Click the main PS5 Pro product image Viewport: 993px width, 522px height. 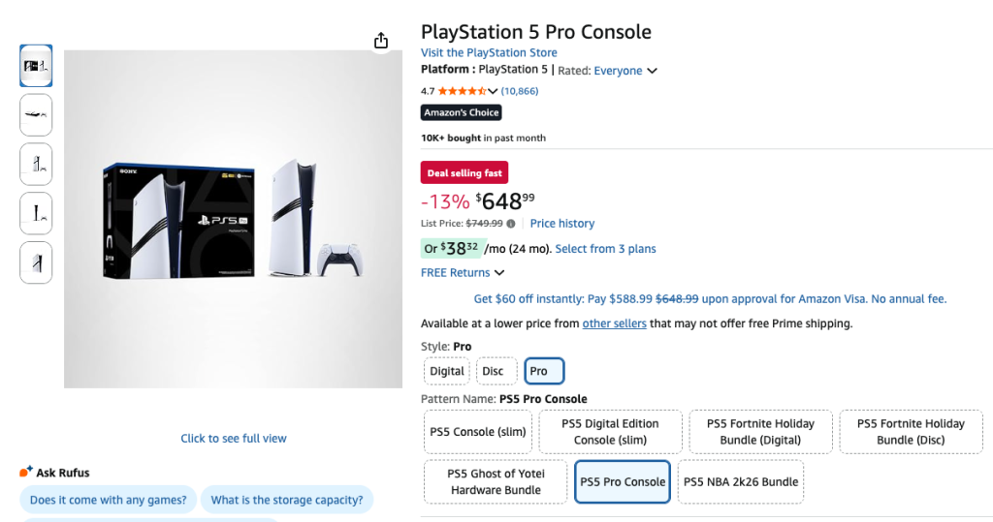point(233,220)
